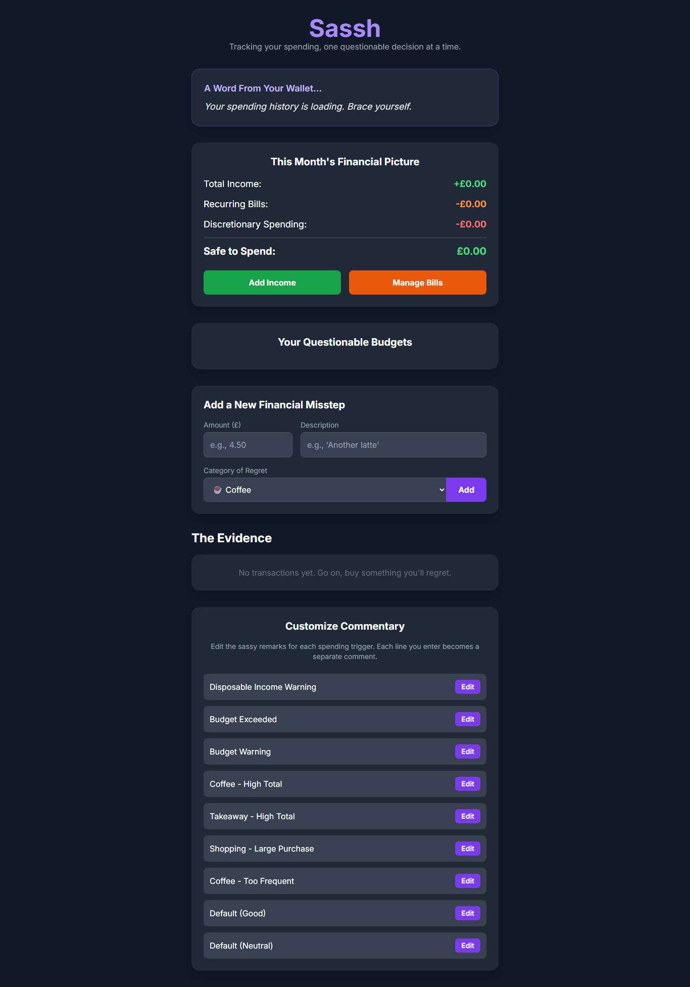Edit the Budget Exceeded commentary
The image size is (690, 987).
coord(468,719)
